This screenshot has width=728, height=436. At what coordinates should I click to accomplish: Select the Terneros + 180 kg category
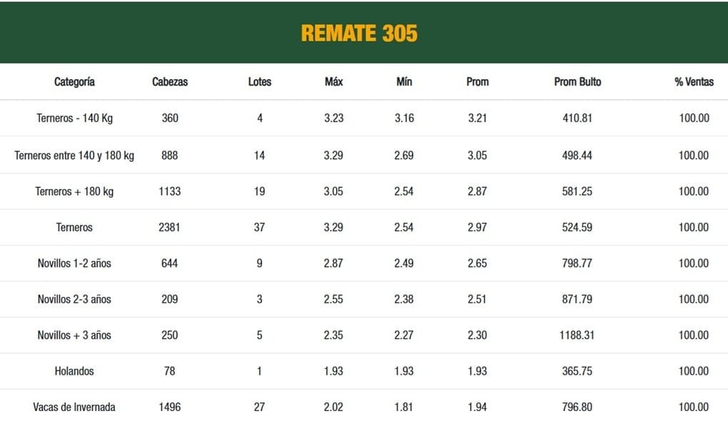point(74,191)
